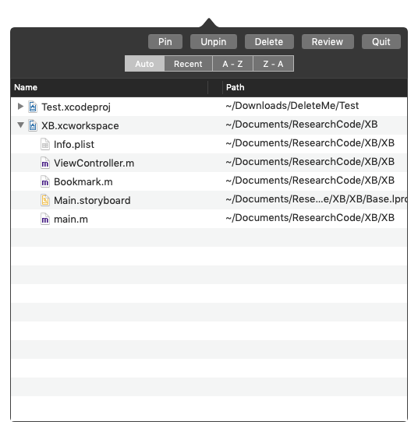Screen dimensions: 418x432
Task: Select the ViewController.m file name
Action: 94,163
